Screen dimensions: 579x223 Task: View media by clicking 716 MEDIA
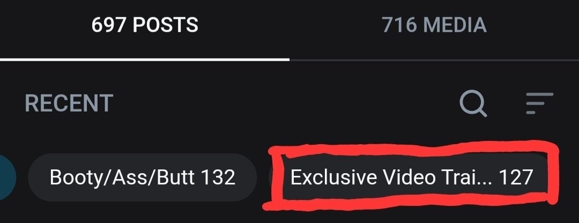coord(434,25)
